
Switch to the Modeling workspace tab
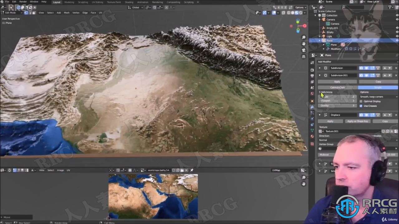click(x=69, y=2)
